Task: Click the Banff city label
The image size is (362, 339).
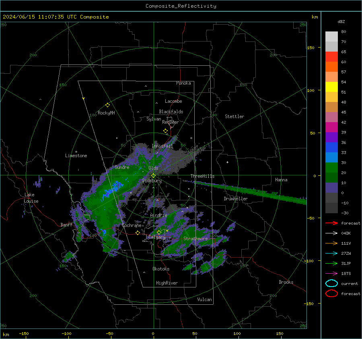Action: (x=66, y=225)
